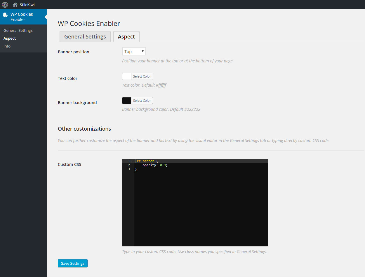Open the Banner position dropdown
The height and width of the screenshot is (277, 365).
(x=134, y=52)
